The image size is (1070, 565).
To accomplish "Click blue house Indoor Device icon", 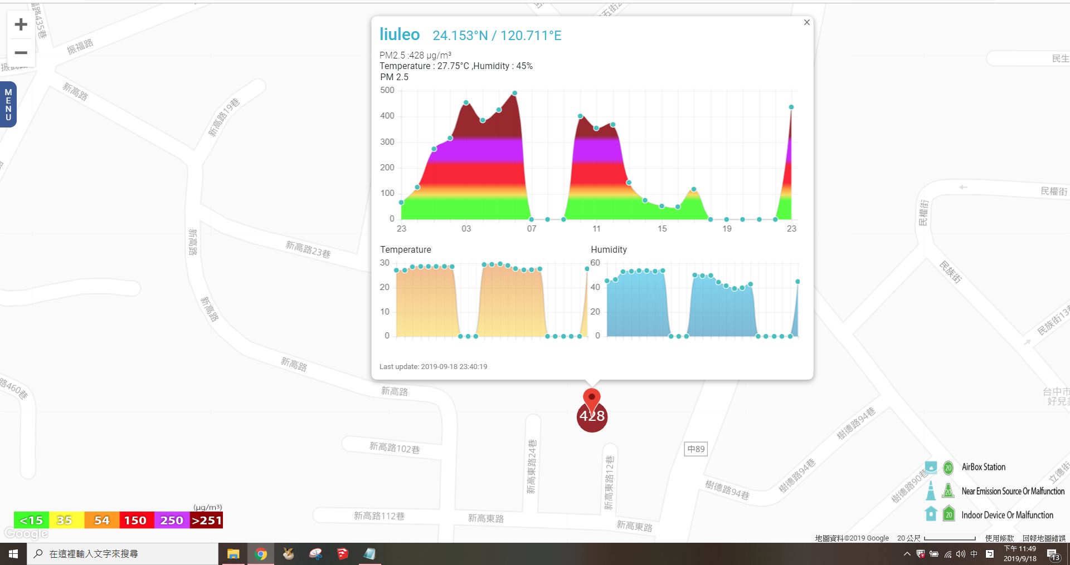I will tap(931, 513).
